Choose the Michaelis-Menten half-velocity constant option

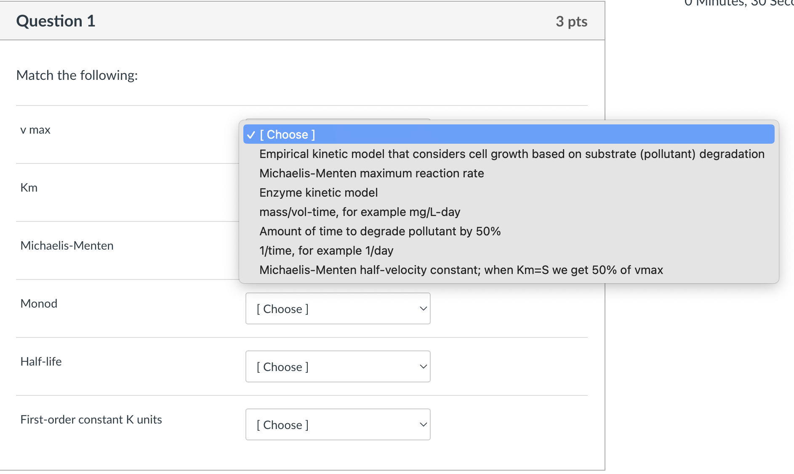461,270
